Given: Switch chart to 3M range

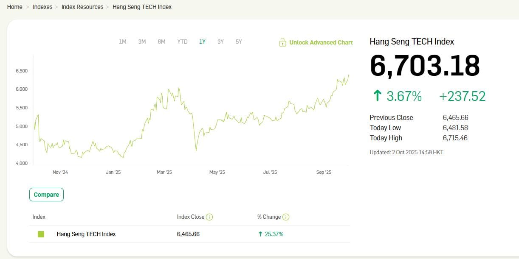Looking at the screenshot, I should click(x=142, y=42).
